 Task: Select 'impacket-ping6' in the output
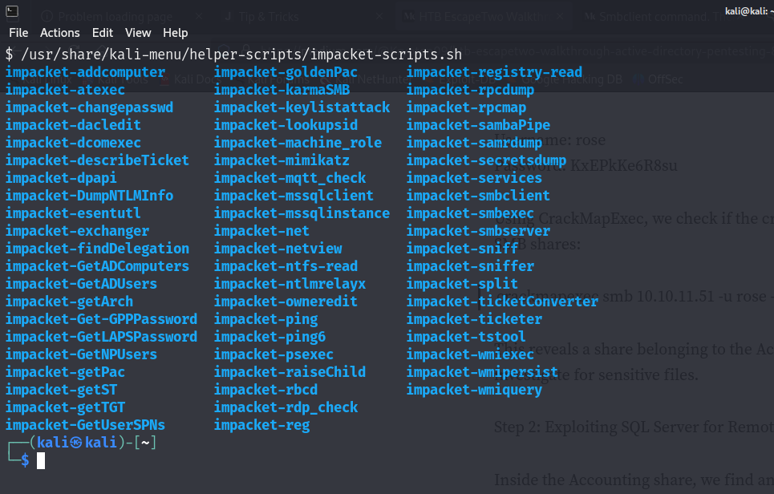269,337
